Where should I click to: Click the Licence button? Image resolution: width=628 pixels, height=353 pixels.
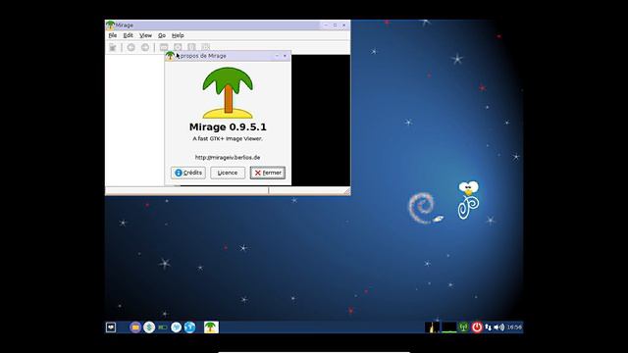click(228, 173)
